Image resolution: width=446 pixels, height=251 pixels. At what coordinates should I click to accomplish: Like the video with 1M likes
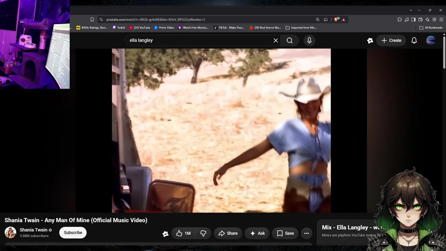pyautogui.click(x=183, y=233)
